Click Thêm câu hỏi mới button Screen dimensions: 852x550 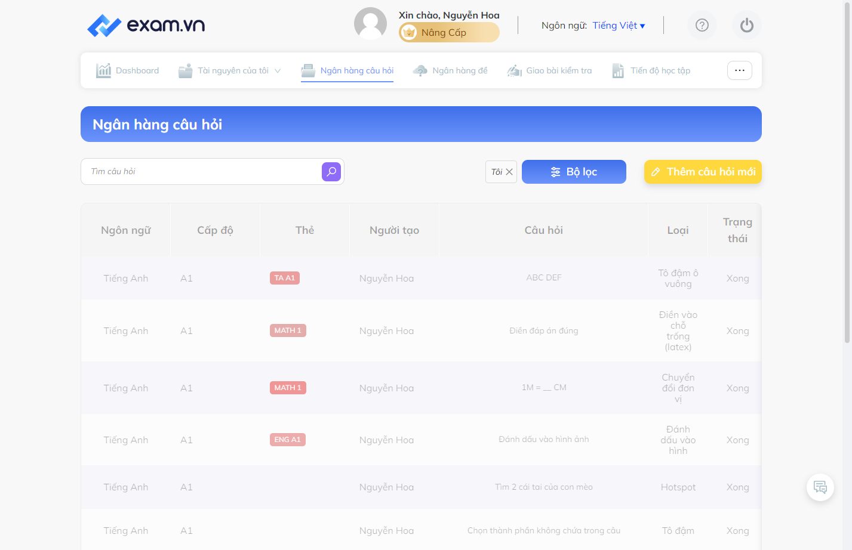click(x=703, y=172)
